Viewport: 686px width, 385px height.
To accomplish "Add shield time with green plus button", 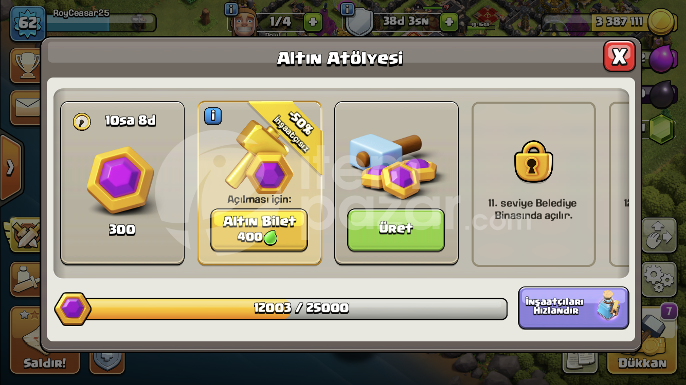I will click(449, 22).
